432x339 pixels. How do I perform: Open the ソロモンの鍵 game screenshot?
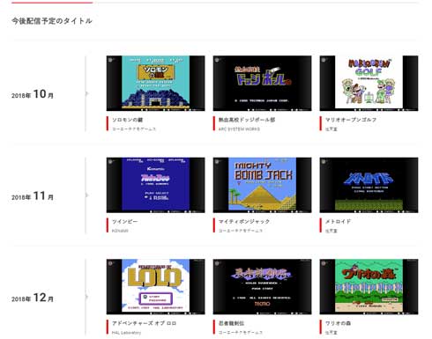(155, 83)
